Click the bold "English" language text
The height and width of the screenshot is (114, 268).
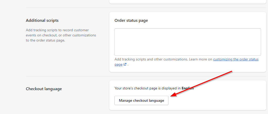[187, 88]
